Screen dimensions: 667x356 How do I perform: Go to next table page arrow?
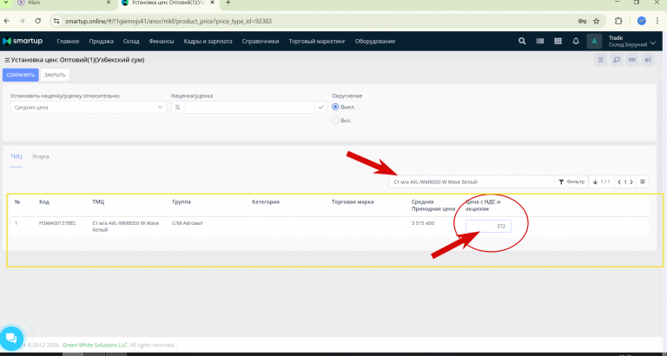coord(631,182)
